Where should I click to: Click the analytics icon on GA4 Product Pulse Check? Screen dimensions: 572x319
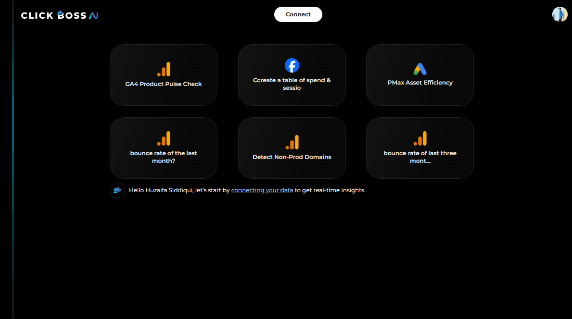[164, 70]
